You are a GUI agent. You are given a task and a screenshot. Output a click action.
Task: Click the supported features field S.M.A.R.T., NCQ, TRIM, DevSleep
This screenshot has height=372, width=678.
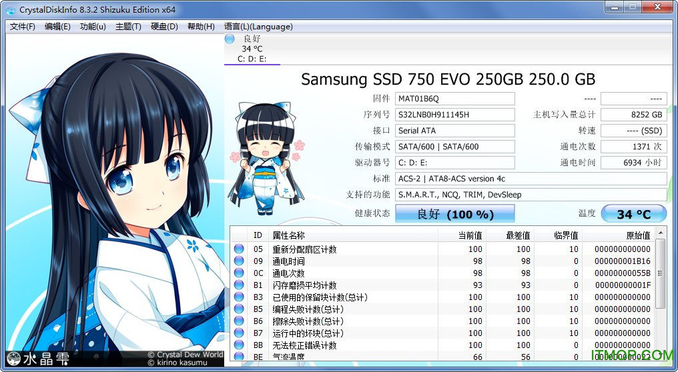click(531, 195)
